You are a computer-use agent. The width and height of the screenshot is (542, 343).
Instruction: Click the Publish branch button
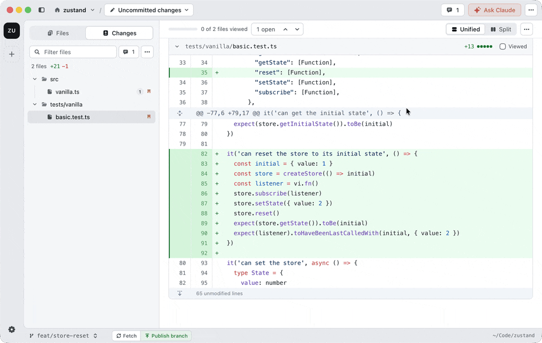click(x=166, y=336)
